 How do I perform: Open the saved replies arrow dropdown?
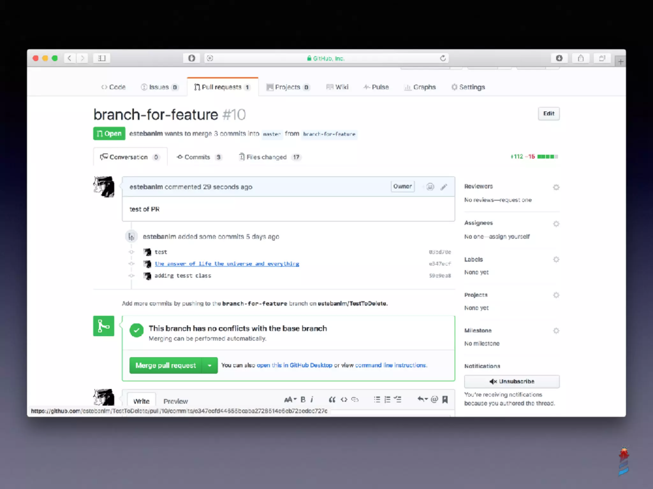pos(422,400)
